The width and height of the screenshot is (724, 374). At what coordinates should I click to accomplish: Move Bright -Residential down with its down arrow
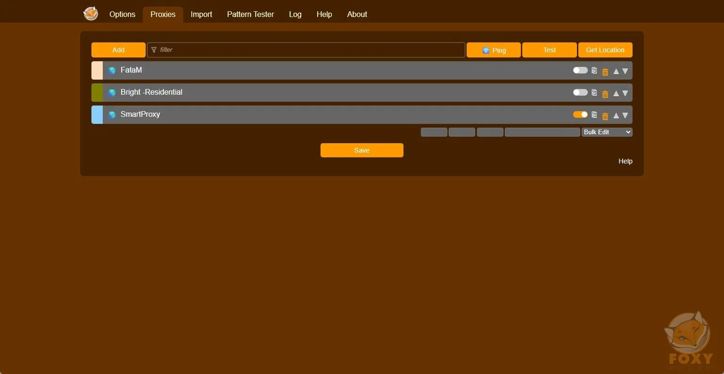[x=625, y=93]
